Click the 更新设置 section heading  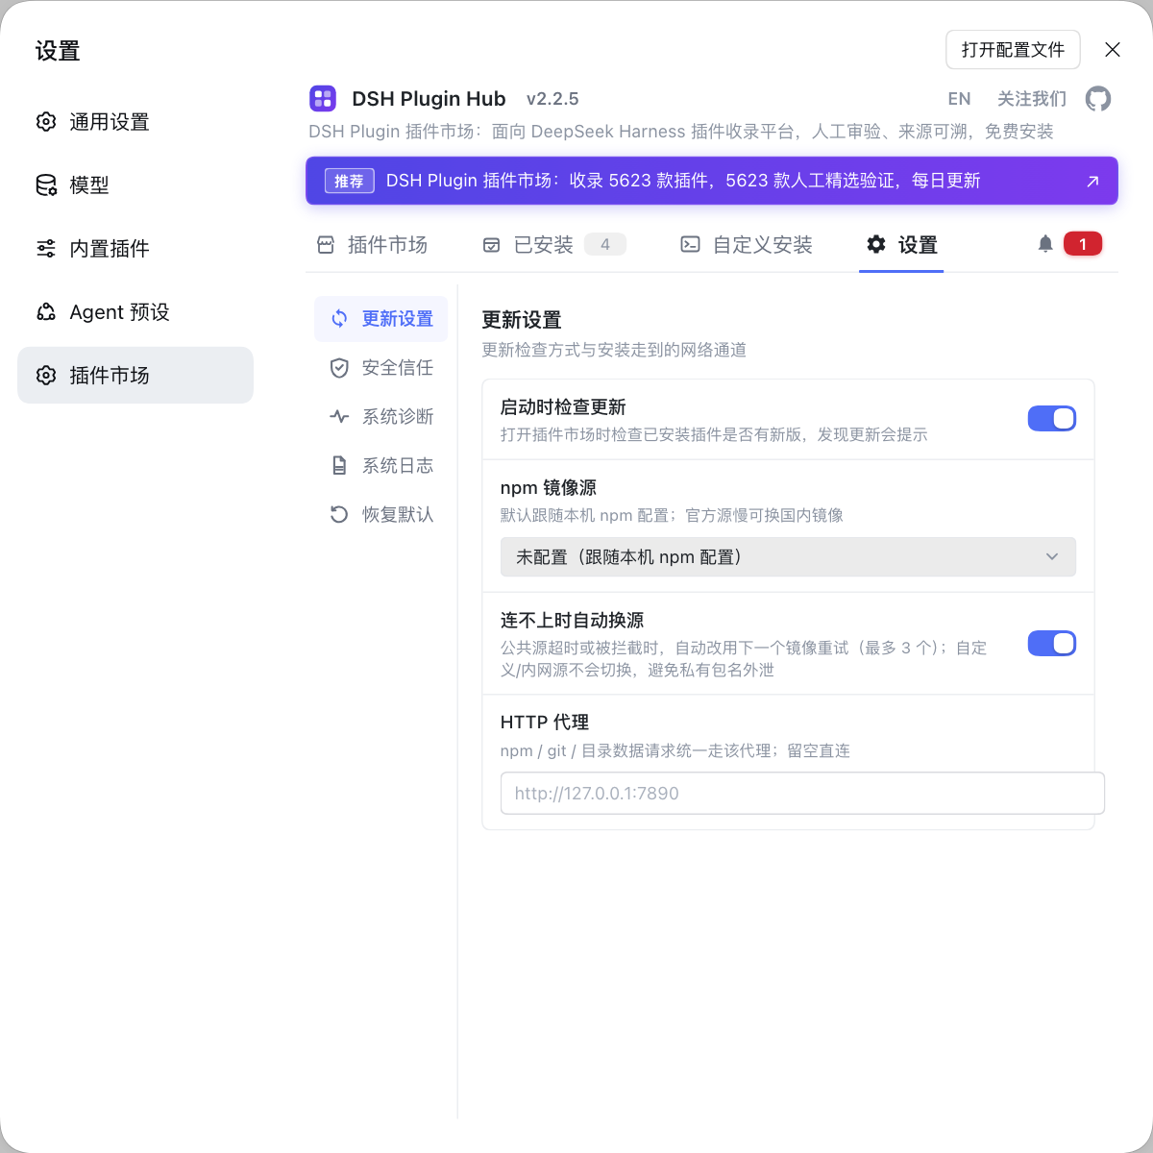[522, 320]
